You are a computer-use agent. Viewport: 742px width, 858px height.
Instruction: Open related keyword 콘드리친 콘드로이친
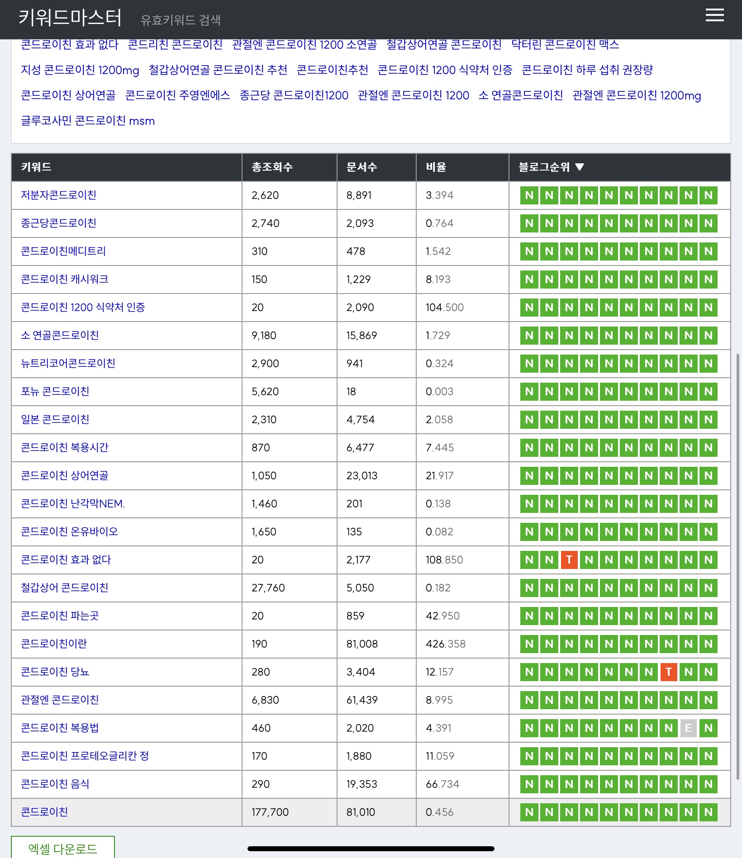pyautogui.click(x=175, y=44)
